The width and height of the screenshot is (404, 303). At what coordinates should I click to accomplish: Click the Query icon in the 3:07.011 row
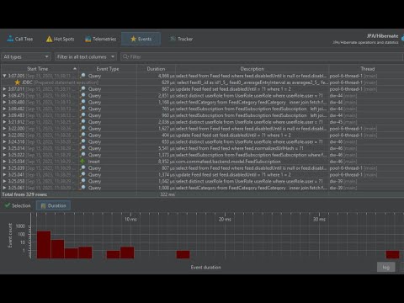point(83,89)
